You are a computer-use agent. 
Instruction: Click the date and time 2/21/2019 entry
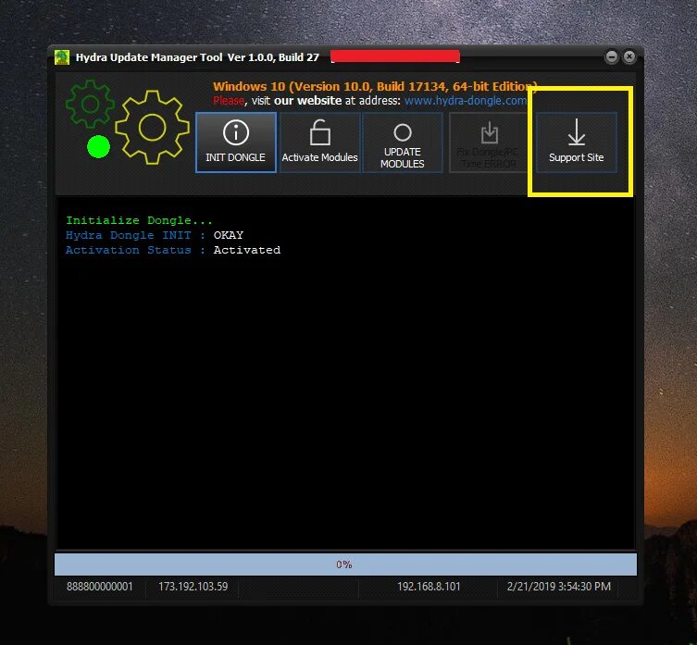(559, 587)
